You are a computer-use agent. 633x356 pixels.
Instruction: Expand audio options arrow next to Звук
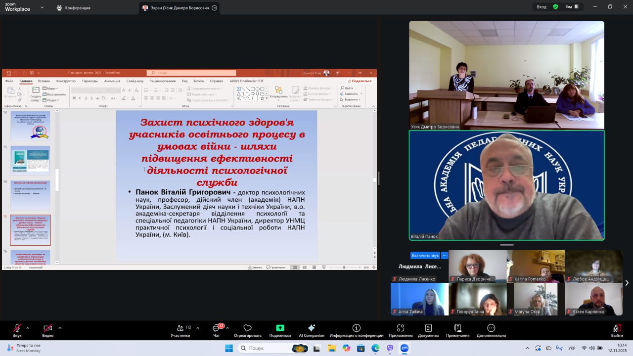[x=28, y=328]
